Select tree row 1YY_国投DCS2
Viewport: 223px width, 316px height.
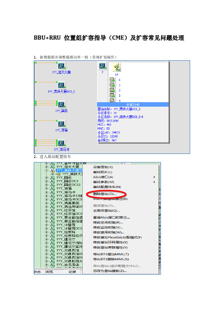[x=68, y=185]
